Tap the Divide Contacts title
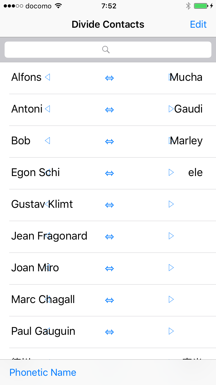The image size is (216, 385). tap(108, 24)
